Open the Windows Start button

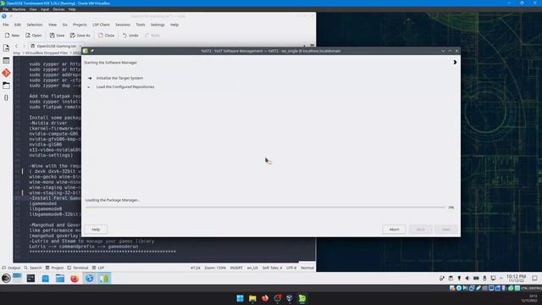(240, 298)
